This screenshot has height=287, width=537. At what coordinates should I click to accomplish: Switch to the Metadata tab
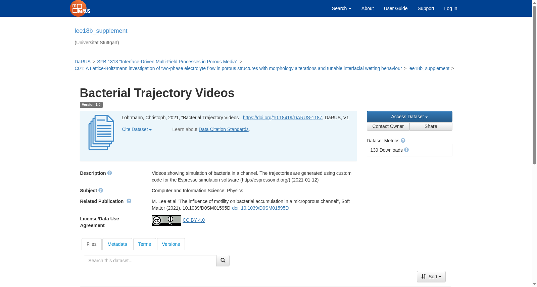[x=117, y=244]
